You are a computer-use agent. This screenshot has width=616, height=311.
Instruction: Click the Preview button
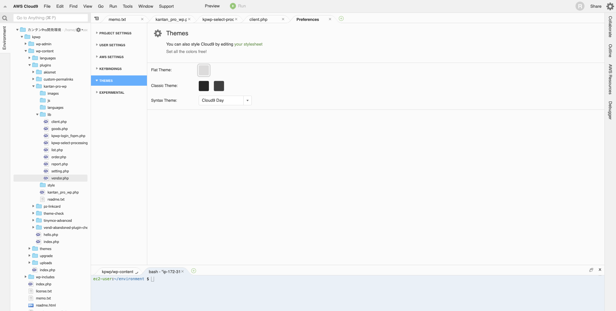click(212, 6)
